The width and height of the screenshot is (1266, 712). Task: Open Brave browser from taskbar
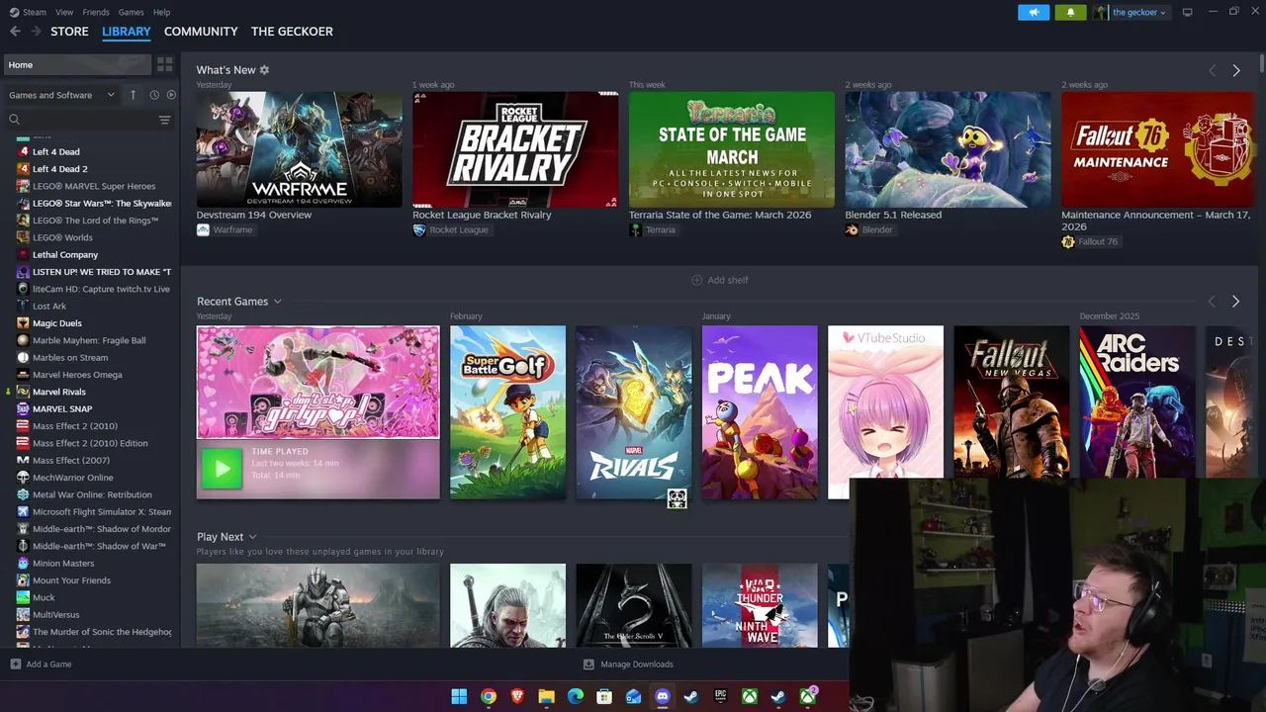(517, 696)
